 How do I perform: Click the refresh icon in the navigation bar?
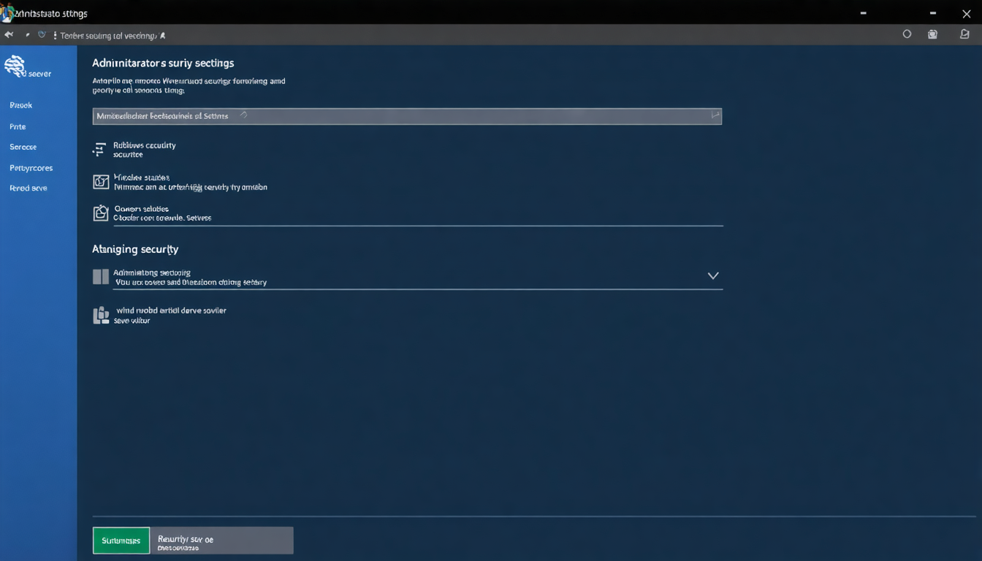point(42,34)
